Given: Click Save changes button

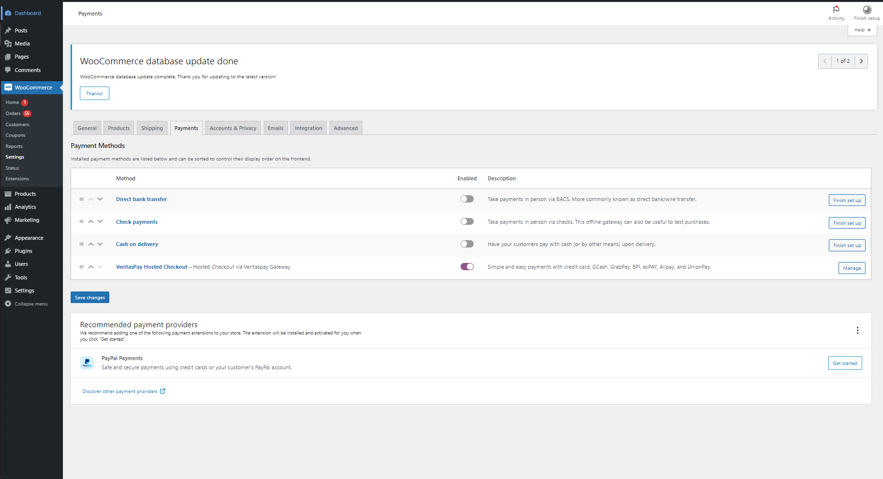Looking at the screenshot, I should point(90,297).
